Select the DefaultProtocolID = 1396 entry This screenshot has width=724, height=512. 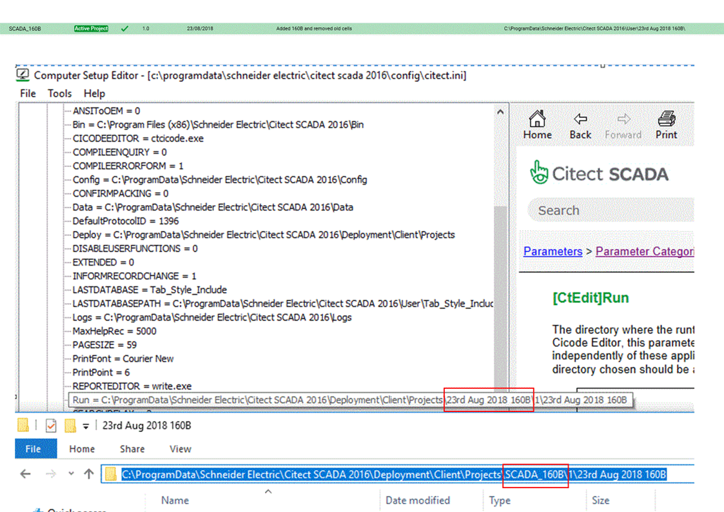pos(126,221)
